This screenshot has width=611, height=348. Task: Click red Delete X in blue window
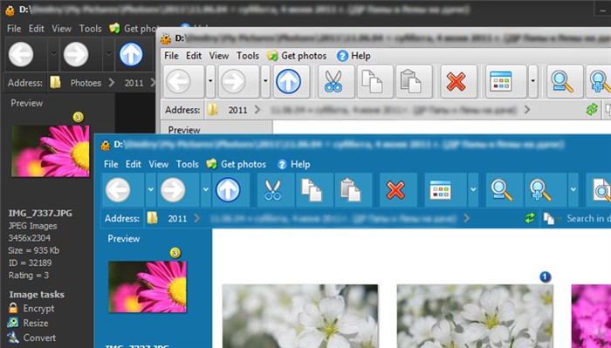tap(395, 190)
